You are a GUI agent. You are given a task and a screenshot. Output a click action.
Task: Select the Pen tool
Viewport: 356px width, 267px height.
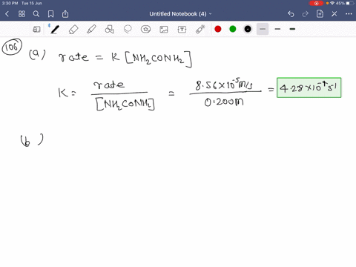point(55,29)
